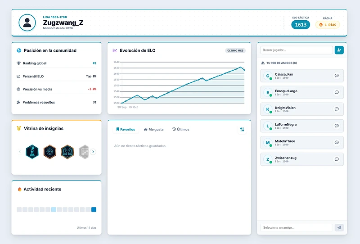Screen dimensions: 360x244
Task: Toggle the sort order arrows icon
Action: coord(242,129)
